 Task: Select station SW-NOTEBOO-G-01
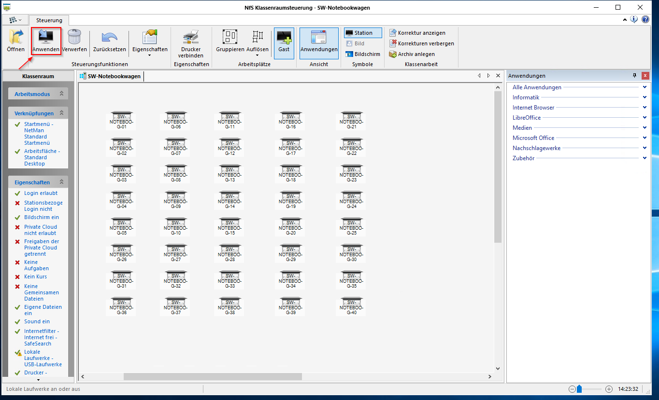[121, 120]
